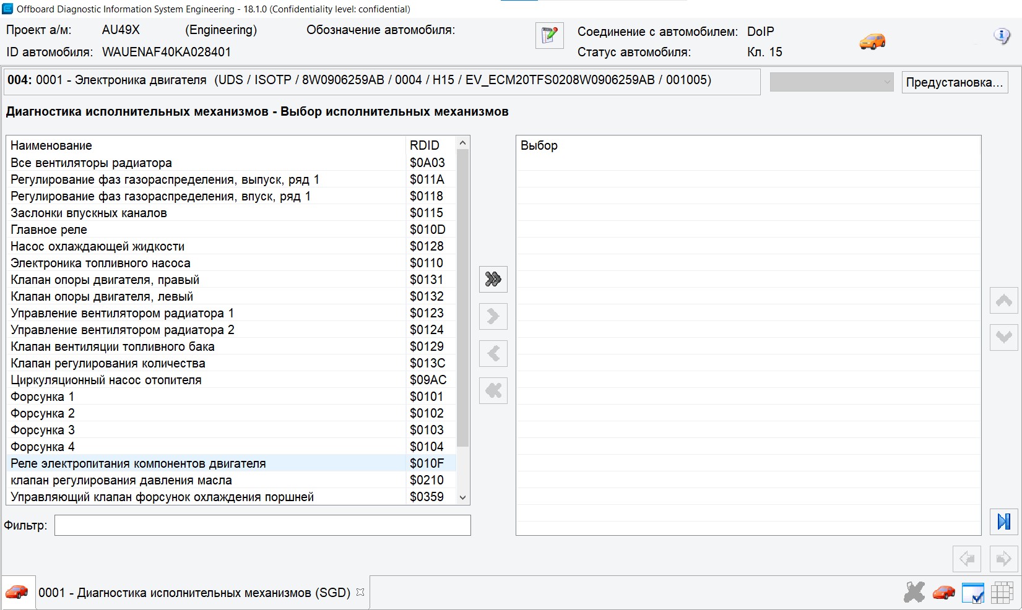Select Форсунка 3 row in the list

(x=43, y=430)
